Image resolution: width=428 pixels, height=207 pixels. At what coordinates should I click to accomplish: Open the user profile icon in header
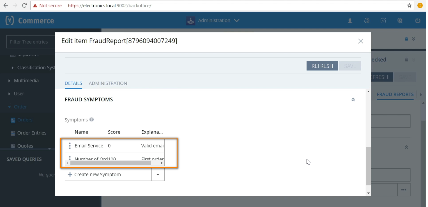click(350, 20)
